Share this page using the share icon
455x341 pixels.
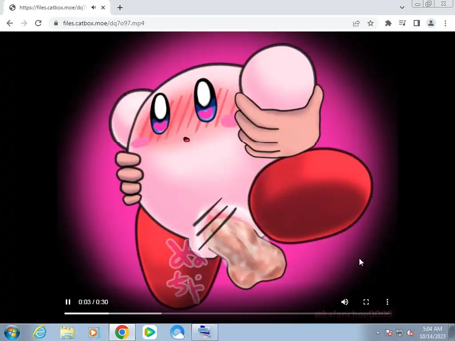pos(356,23)
